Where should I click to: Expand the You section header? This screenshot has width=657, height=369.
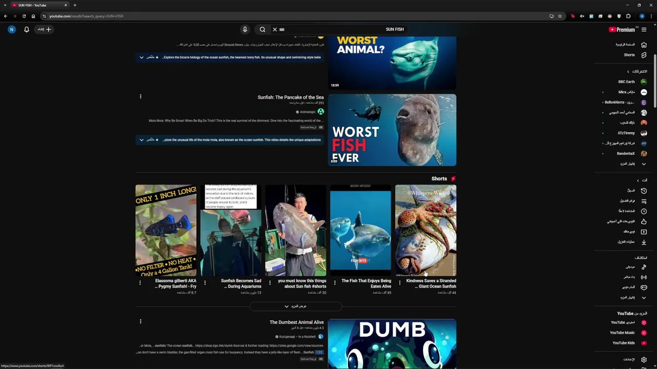(x=642, y=180)
